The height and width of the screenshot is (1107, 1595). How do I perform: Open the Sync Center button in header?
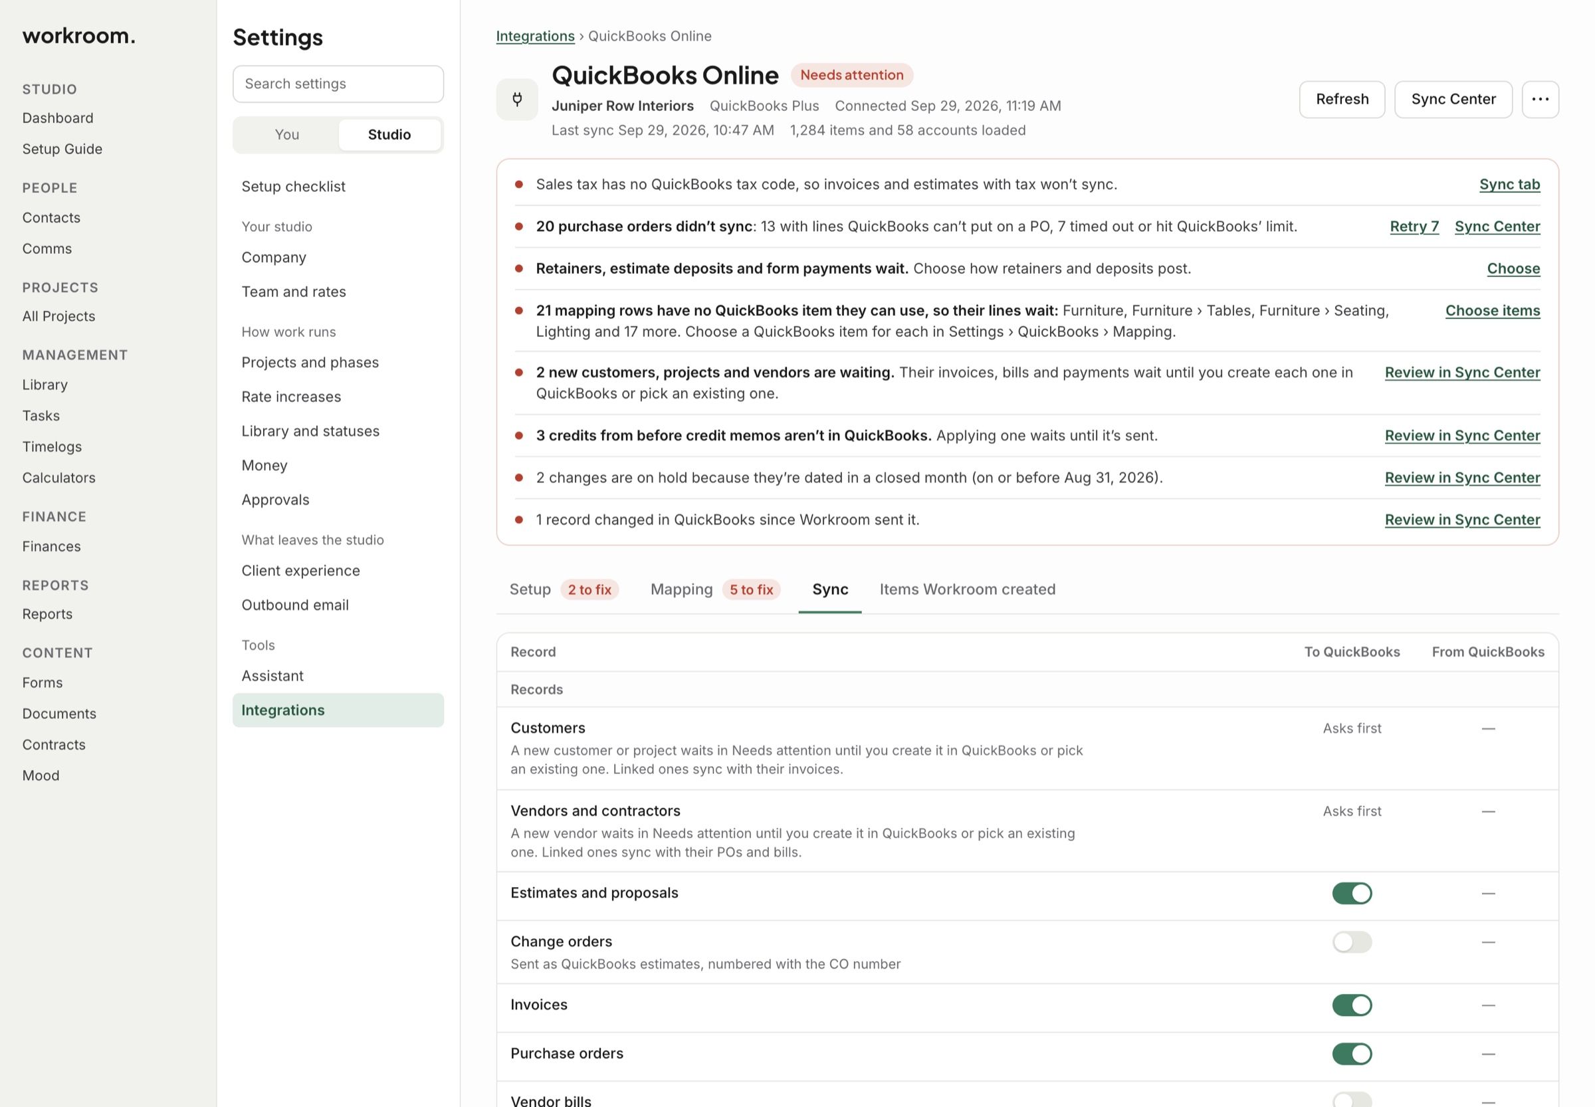coord(1453,99)
